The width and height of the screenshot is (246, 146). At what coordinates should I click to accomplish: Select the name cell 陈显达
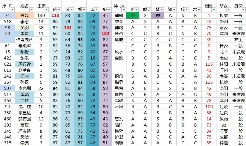click(25, 113)
